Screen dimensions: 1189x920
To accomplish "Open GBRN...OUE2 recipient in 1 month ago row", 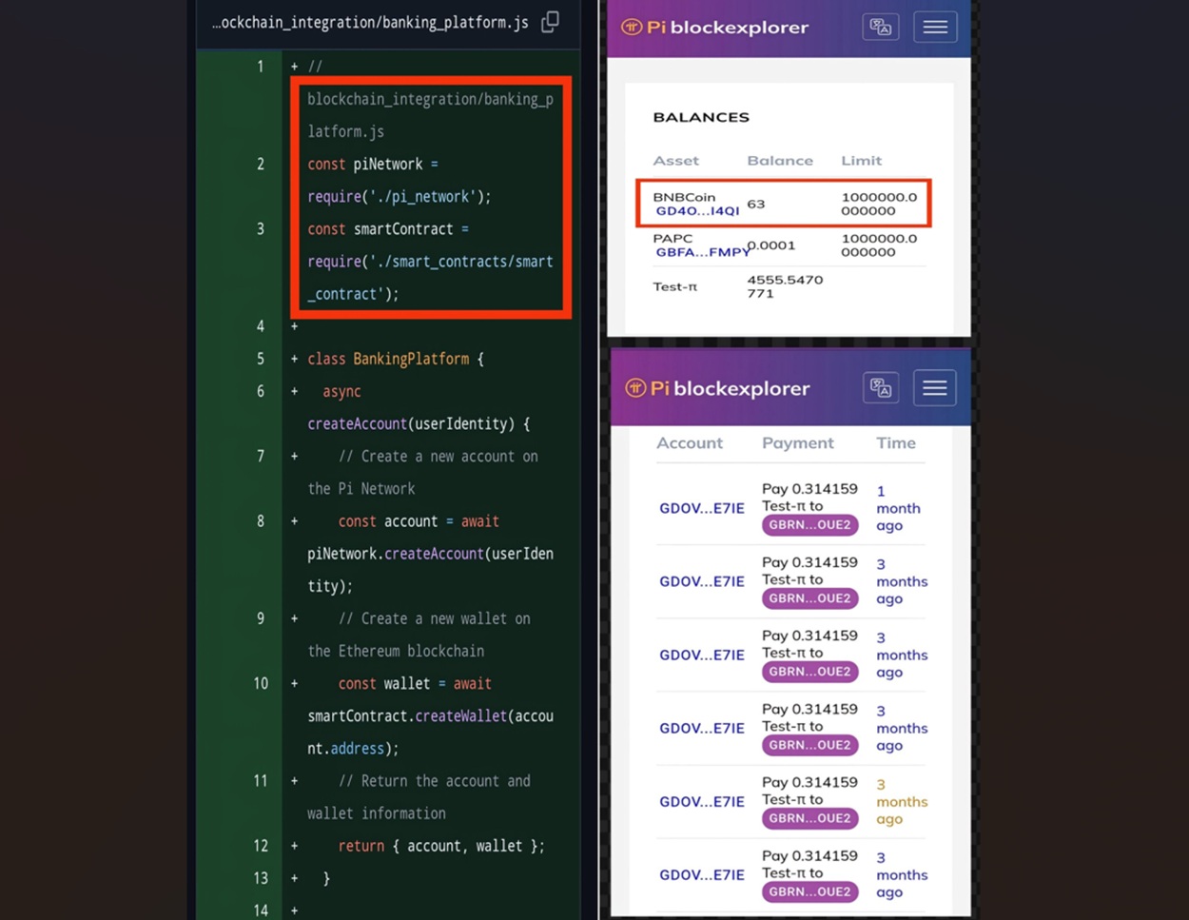I will (809, 525).
